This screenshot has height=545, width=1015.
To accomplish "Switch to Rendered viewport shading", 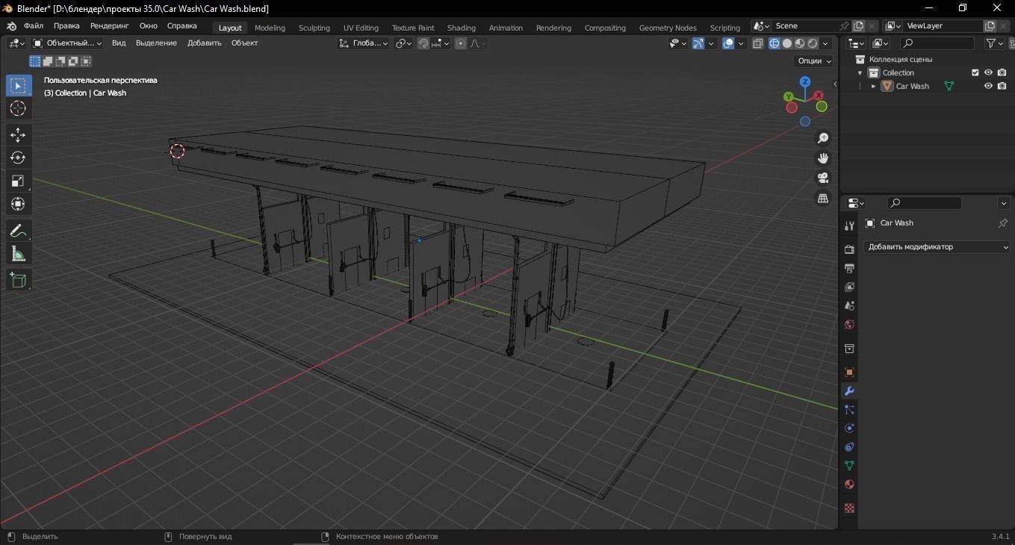I will point(813,43).
